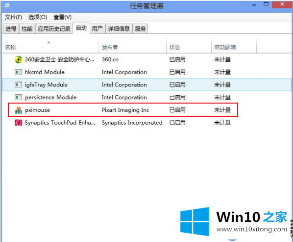Click 未计量 impact in pximouse row
Viewport: 293px width, 242px height.
coord(222,110)
